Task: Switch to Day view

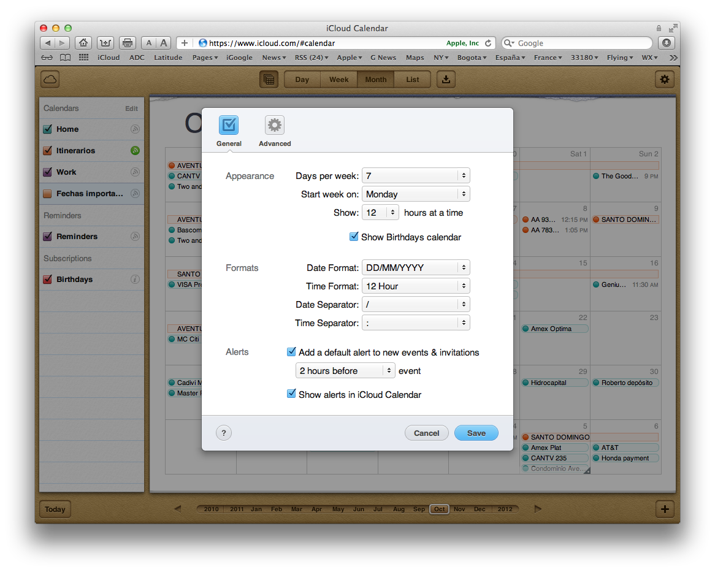Action: (x=302, y=79)
